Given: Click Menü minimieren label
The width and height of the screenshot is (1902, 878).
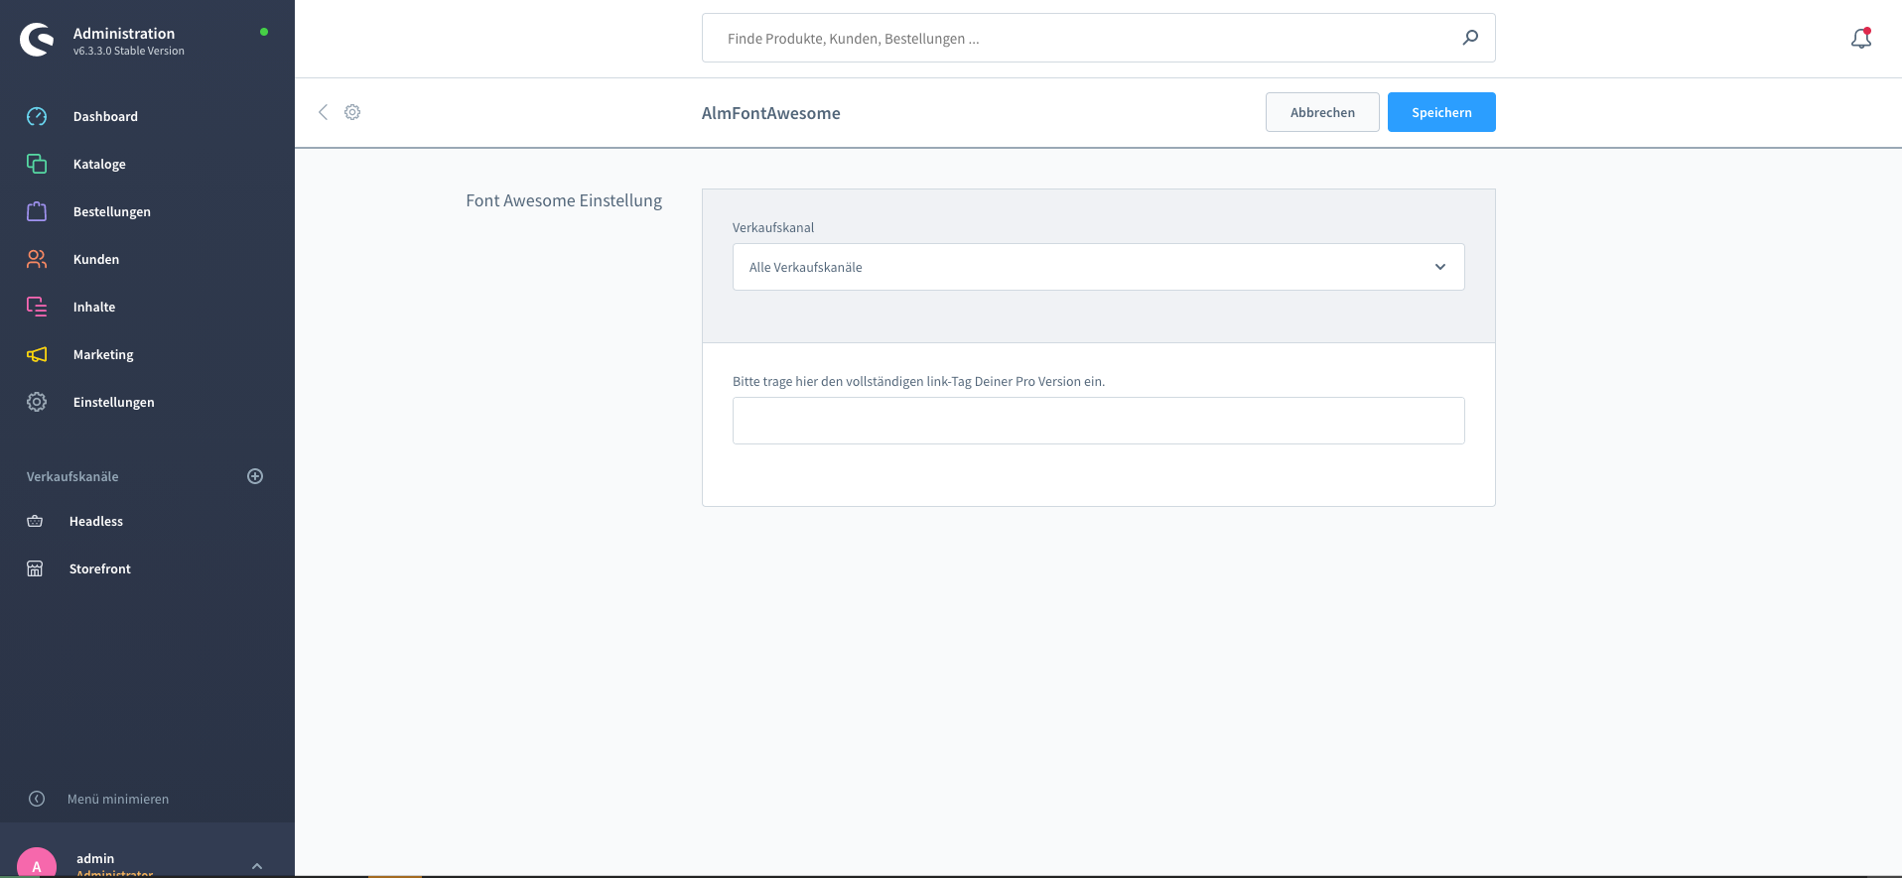Looking at the screenshot, I should [x=118, y=799].
